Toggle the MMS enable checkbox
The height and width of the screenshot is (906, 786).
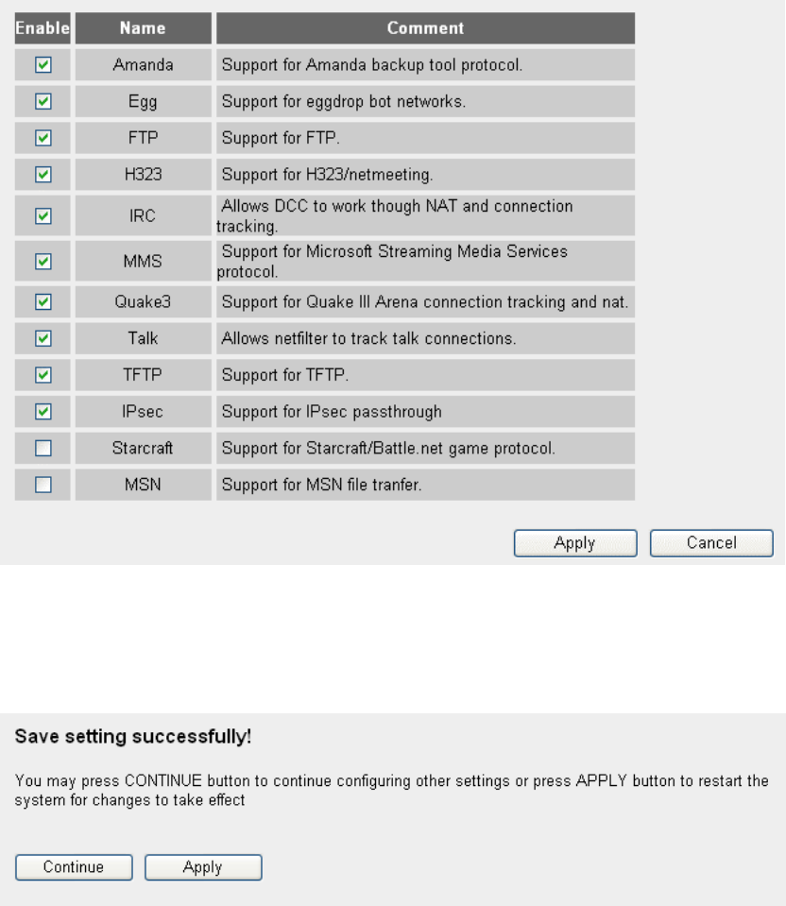coord(43,261)
